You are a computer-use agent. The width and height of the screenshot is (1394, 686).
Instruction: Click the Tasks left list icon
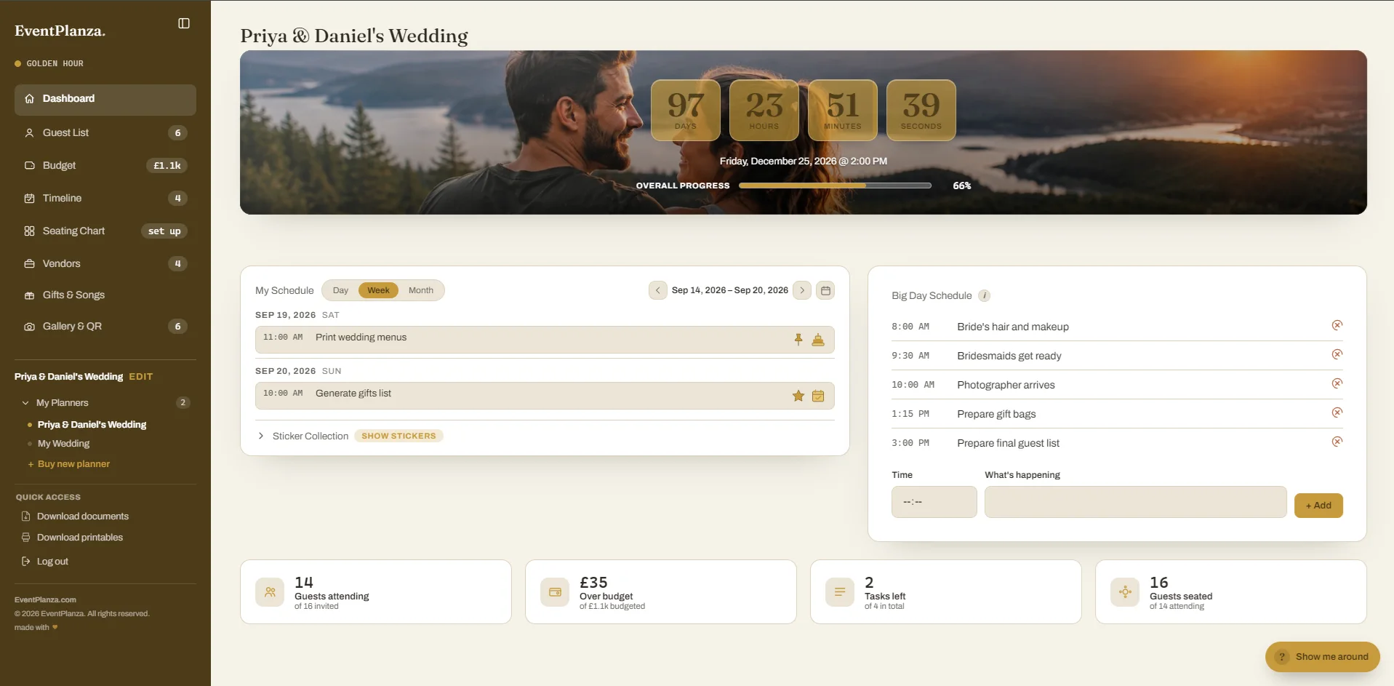pyautogui.click(x=840, y=592)
